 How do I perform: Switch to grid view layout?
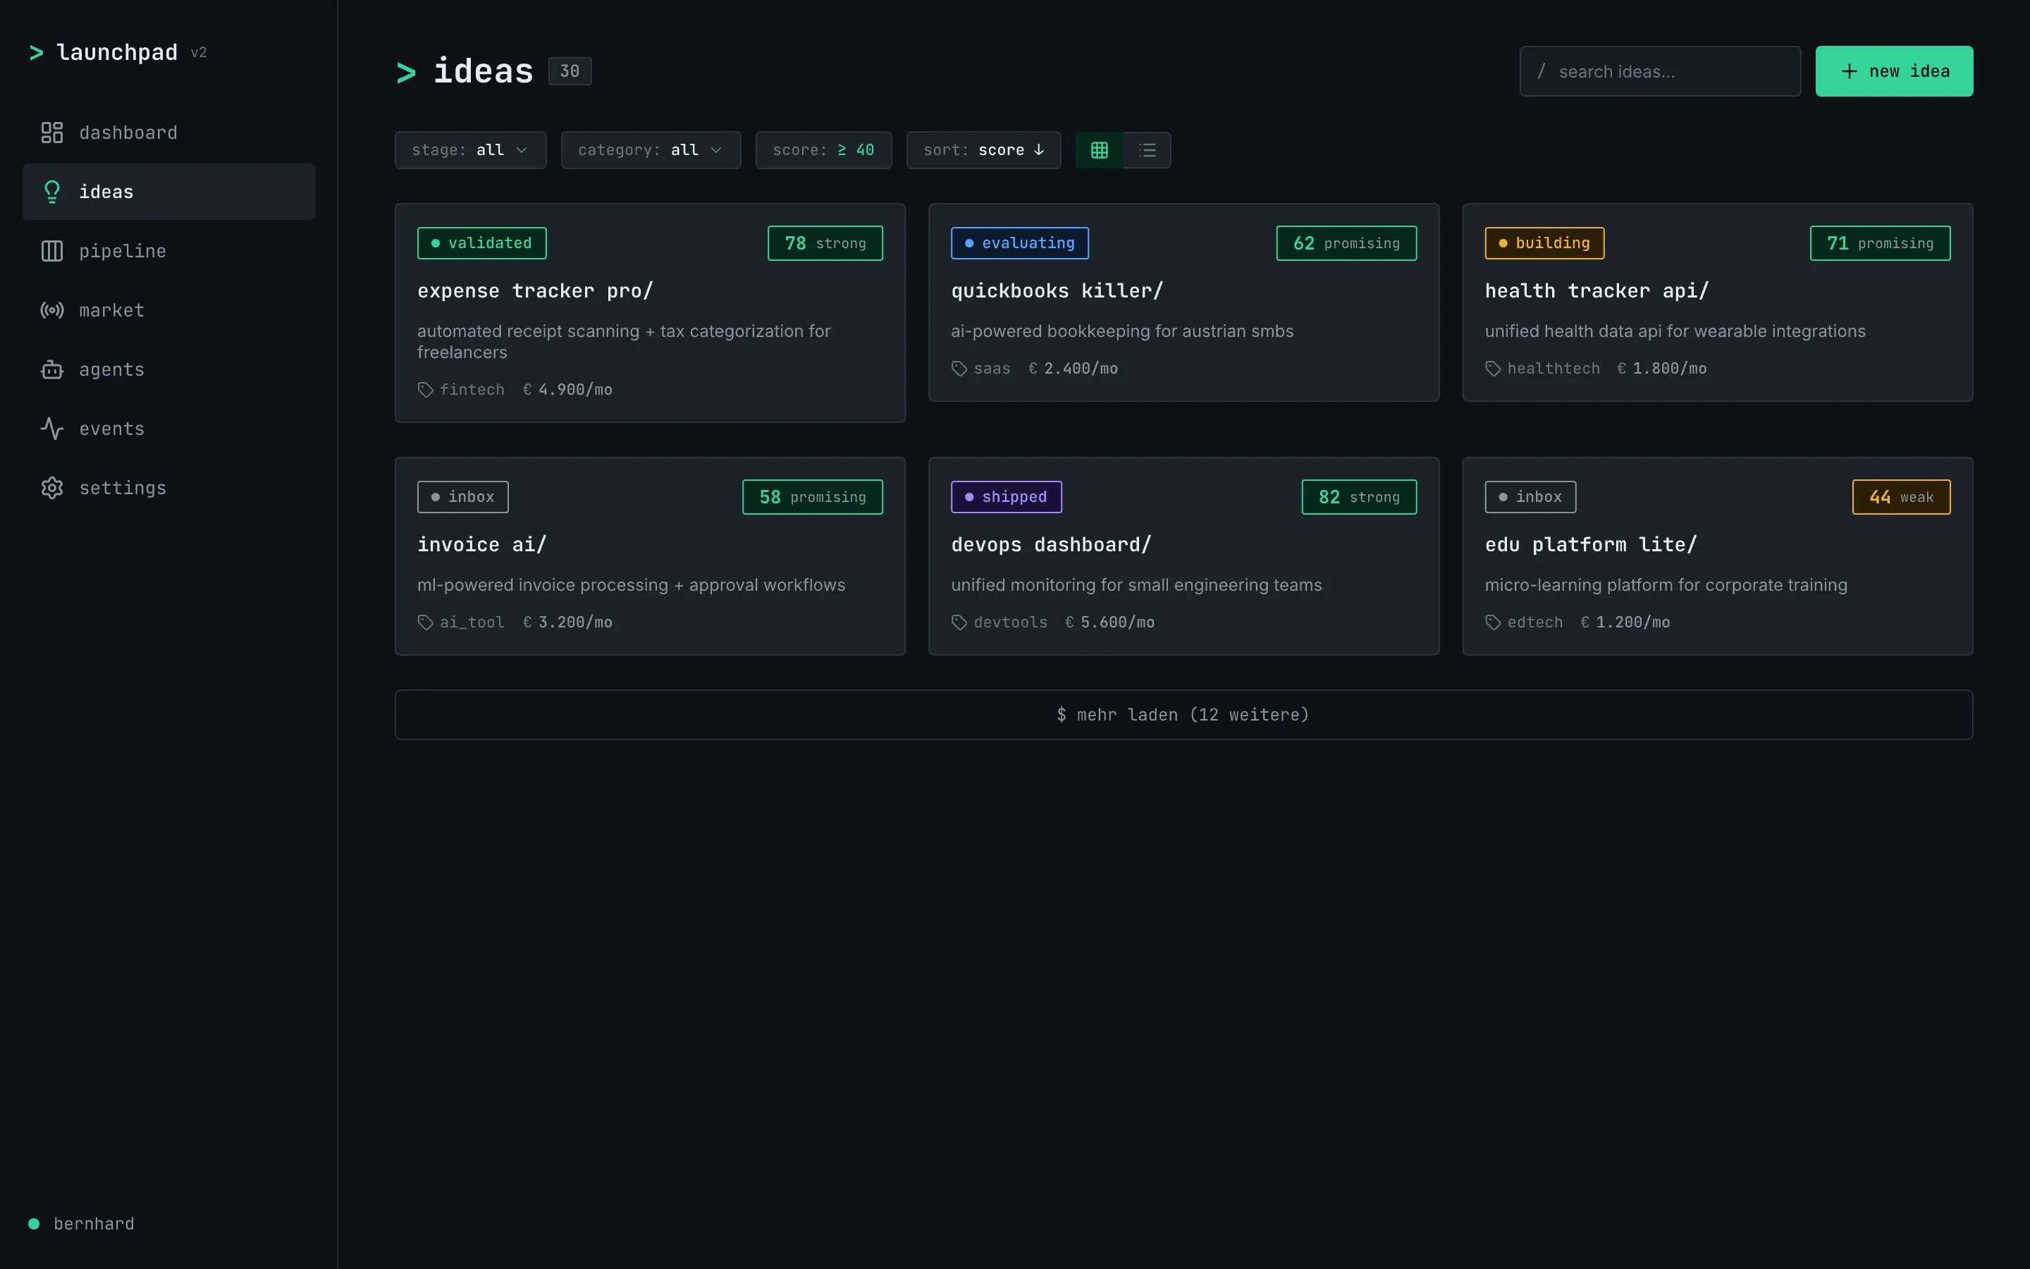pos(1099,150)
